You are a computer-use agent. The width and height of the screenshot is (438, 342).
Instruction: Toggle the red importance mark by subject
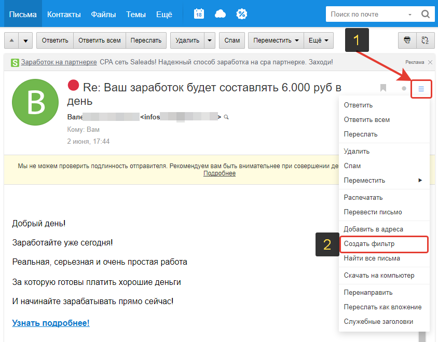(x=73, y=86)
